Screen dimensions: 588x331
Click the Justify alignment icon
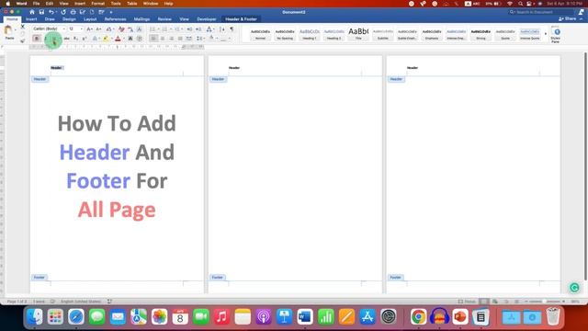[180, 39]
